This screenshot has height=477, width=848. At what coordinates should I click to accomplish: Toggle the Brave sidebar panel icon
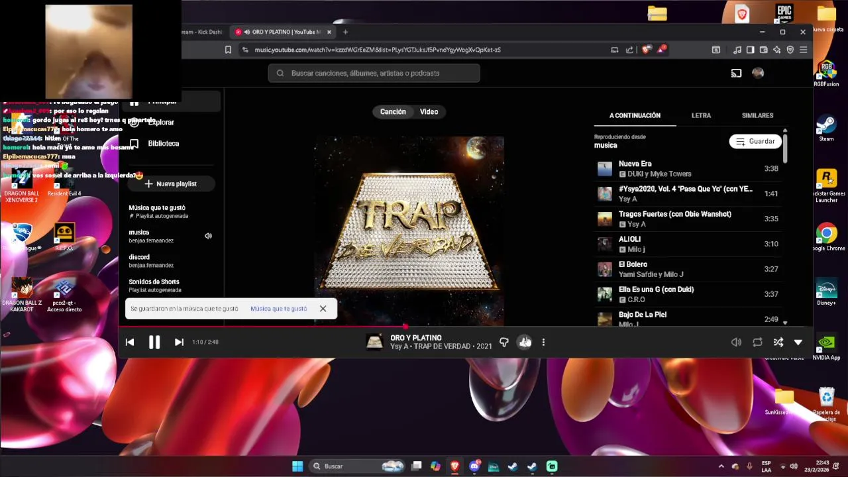pyautogui.click(x=750, y=50)
